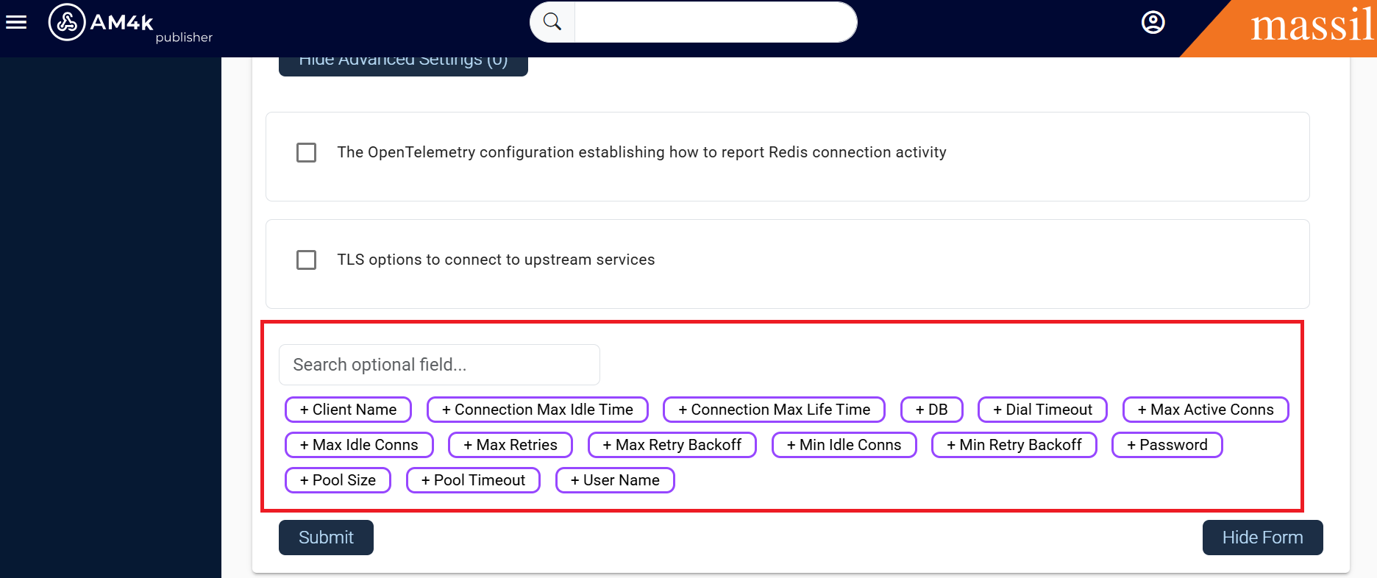Open the user account profile icon
The height and width of the screenshot is (578, 1377).
[x=1153, y=23]
